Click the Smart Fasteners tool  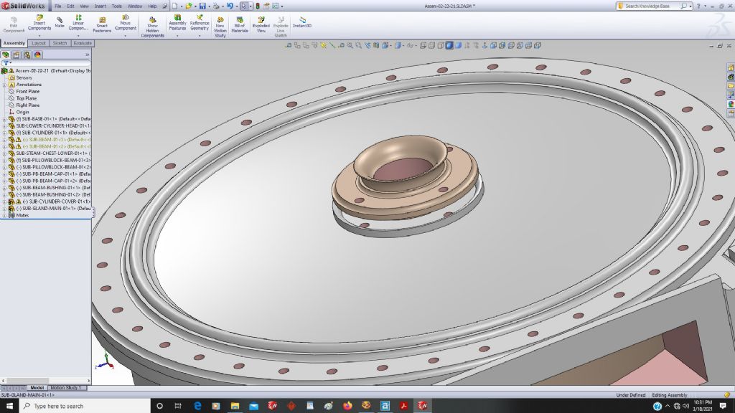tap(102, 25)
